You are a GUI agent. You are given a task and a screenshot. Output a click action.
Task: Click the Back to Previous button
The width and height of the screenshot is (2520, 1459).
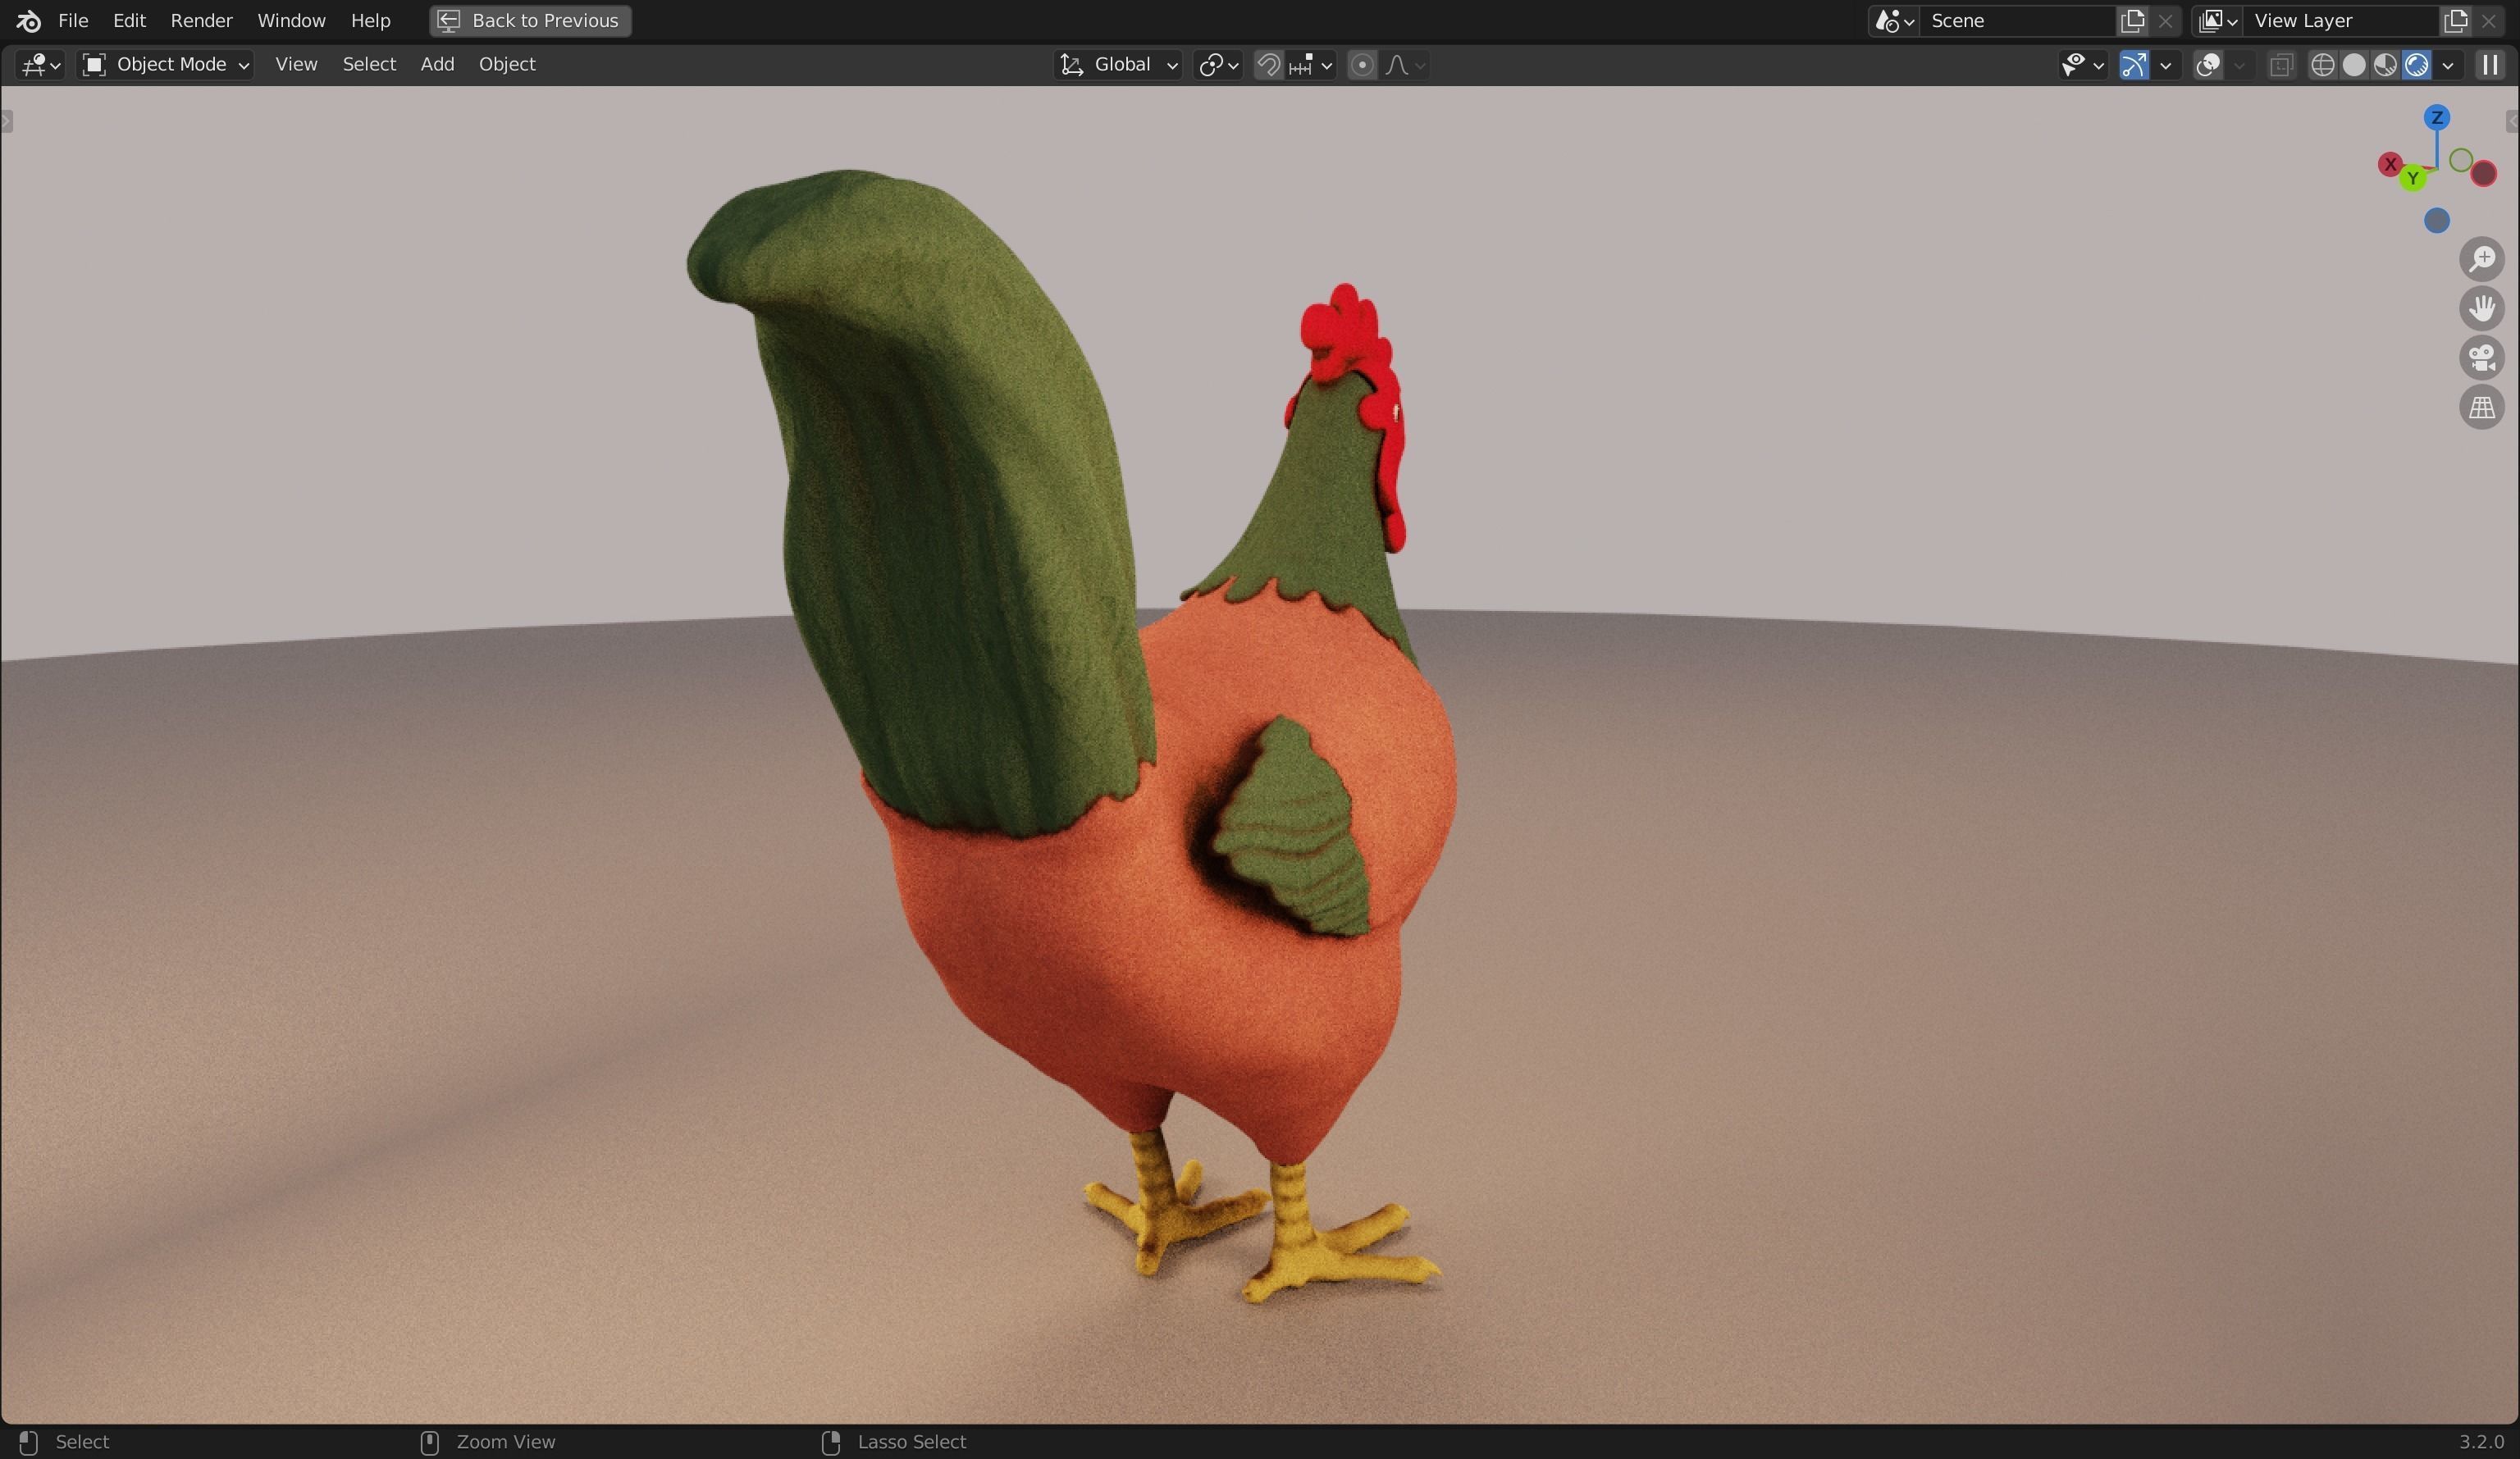[x=529, y=20]
